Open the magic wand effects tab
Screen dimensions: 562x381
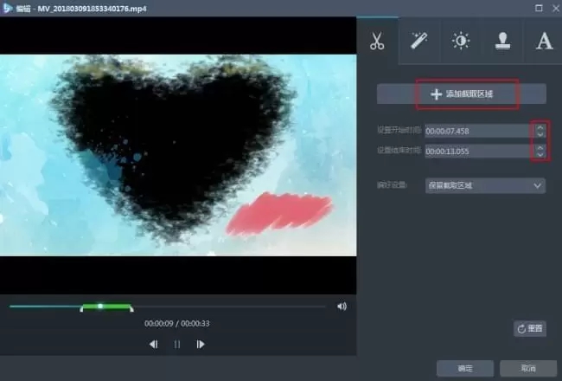[x=419, y=41]
